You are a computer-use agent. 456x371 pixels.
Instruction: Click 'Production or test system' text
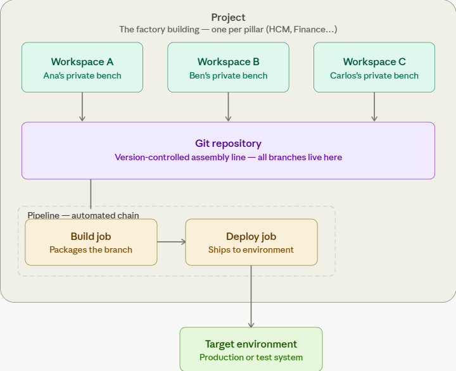coord(251,357)
